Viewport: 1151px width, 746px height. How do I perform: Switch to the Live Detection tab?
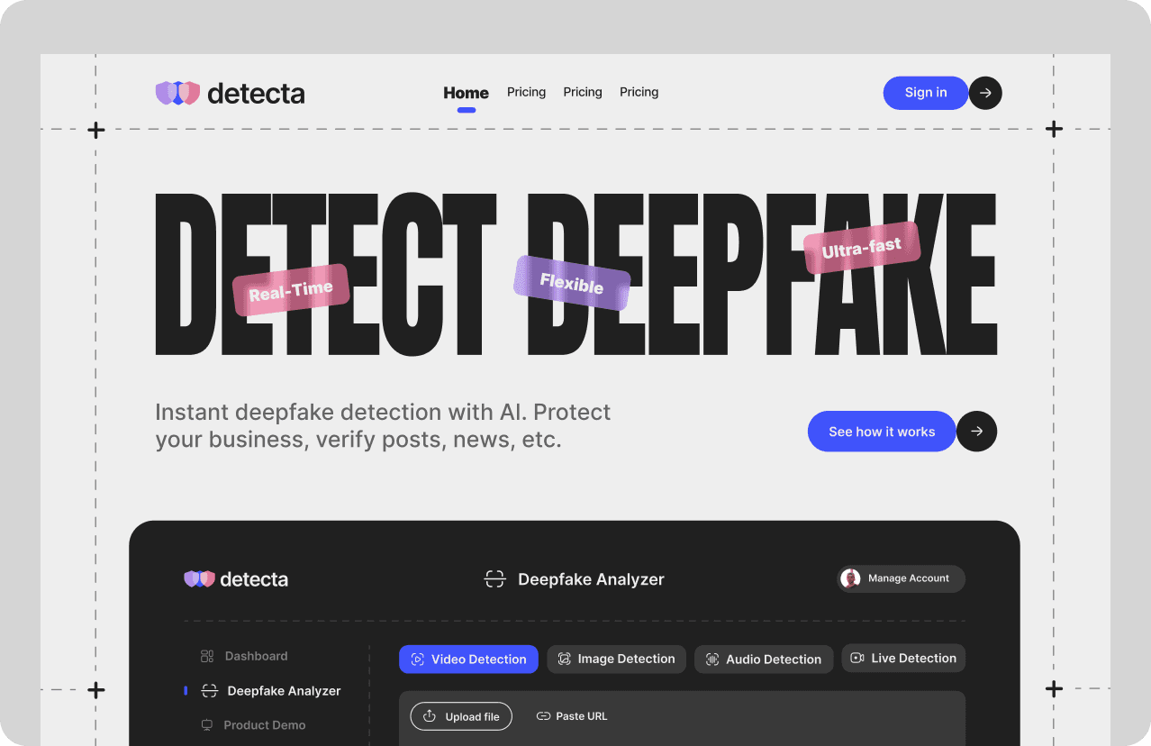click(x=903, y=659)
